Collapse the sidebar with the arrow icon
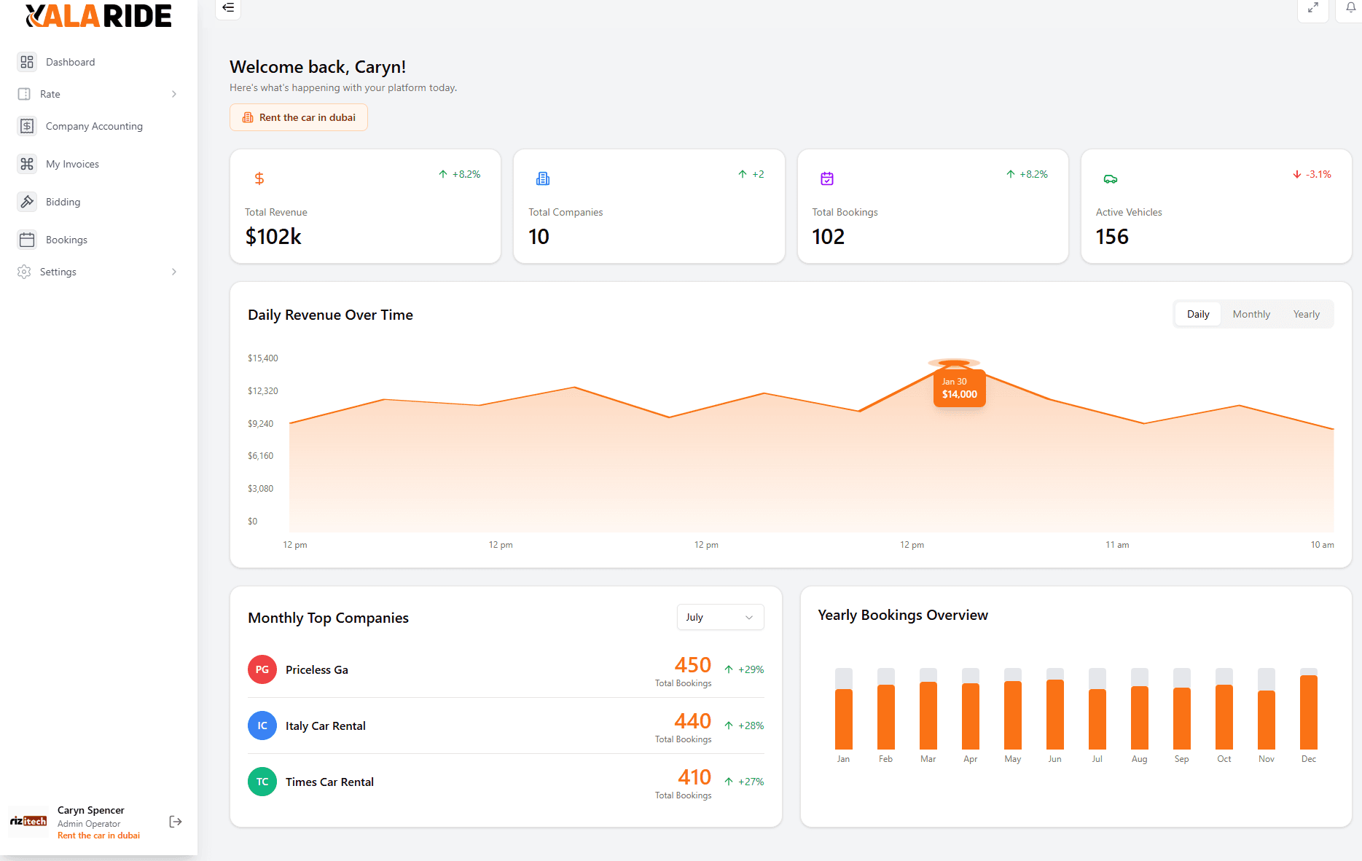 tap(227, 9)
